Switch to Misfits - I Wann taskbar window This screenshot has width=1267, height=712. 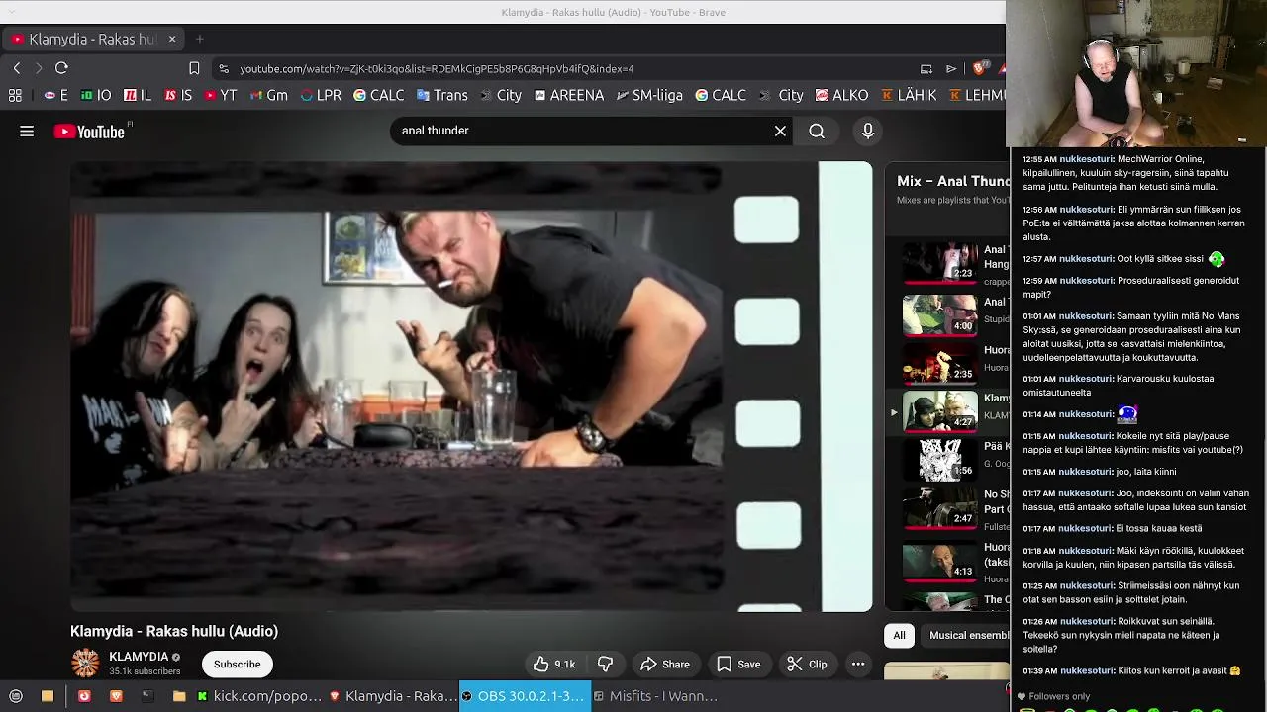pyautogui.click(x=655, y=696)
